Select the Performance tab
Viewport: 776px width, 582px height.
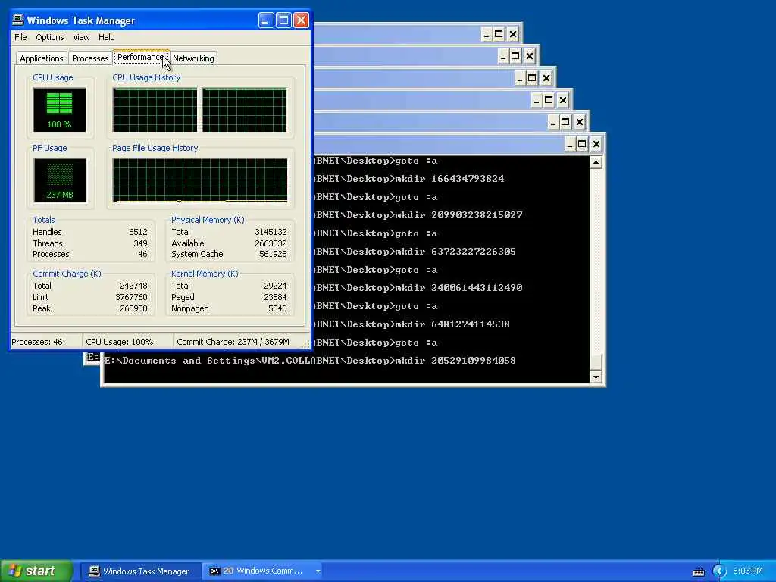click(x=141, y=57)
